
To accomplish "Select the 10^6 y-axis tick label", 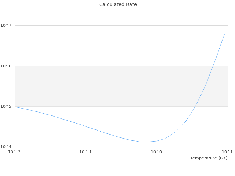I will (x=7, y=66).
